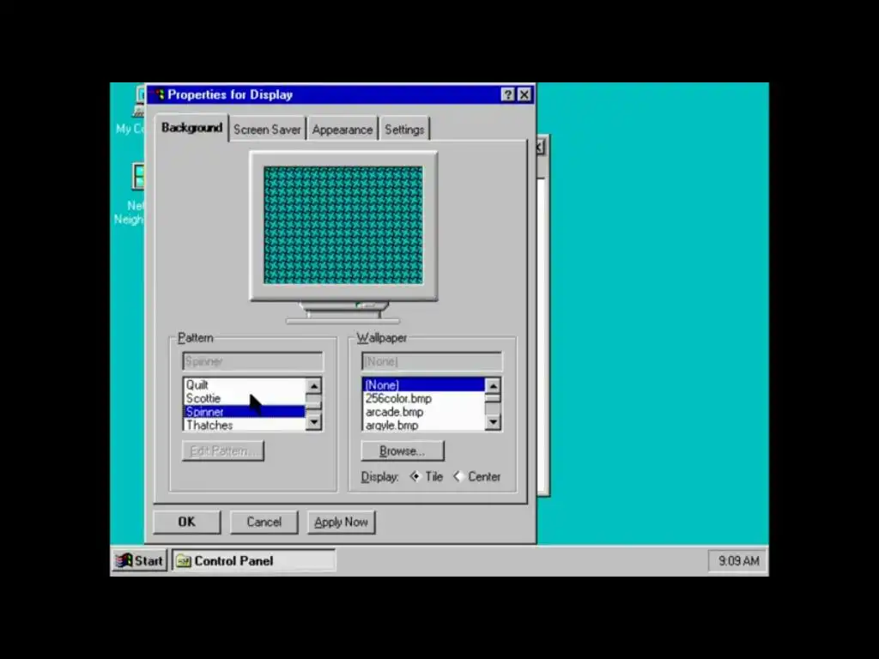Screen dimensions: 879x659
Task: Select the Control Panel taskbar button
Action: [254, 560]
